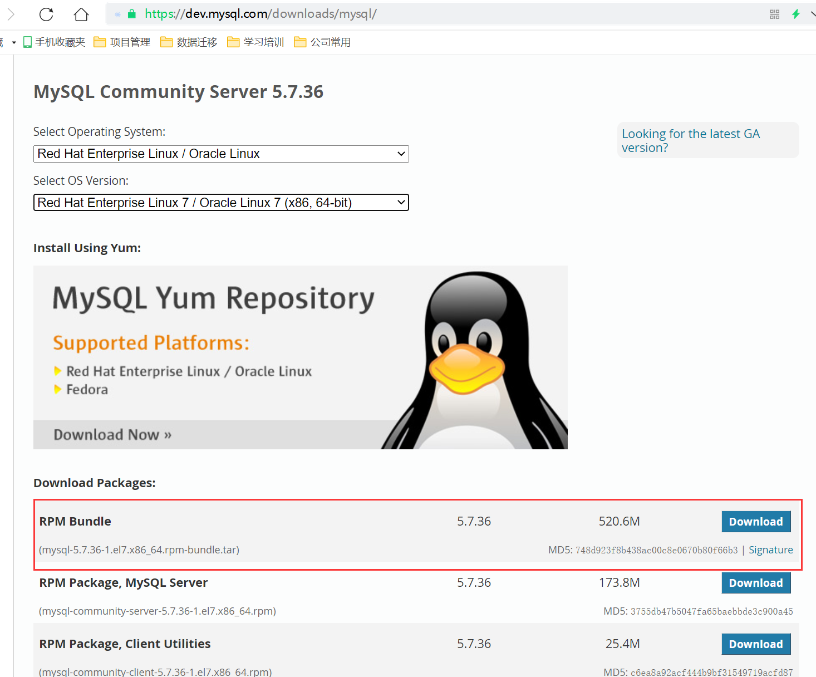The image size is (816, 677).
Task: Click the 'MySQL Community Server 5.7.36' heading
Action: (x=178, y=92)
